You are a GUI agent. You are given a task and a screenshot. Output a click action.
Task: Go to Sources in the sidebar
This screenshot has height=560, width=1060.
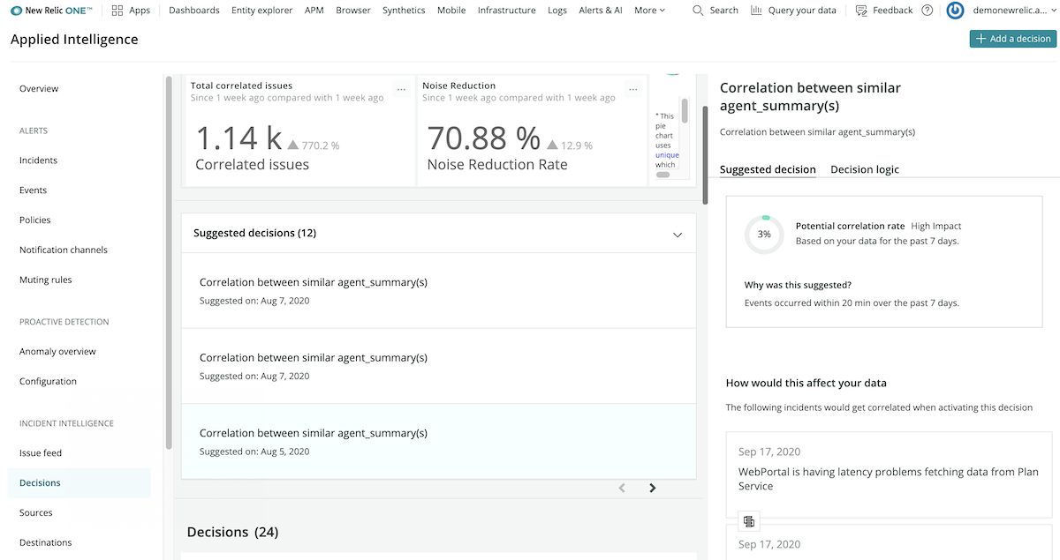36,513
